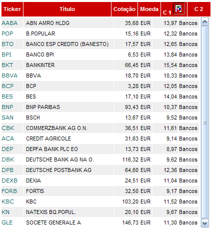
Task: Sort by the Moeda column header
Action: (x=149, y=9)
